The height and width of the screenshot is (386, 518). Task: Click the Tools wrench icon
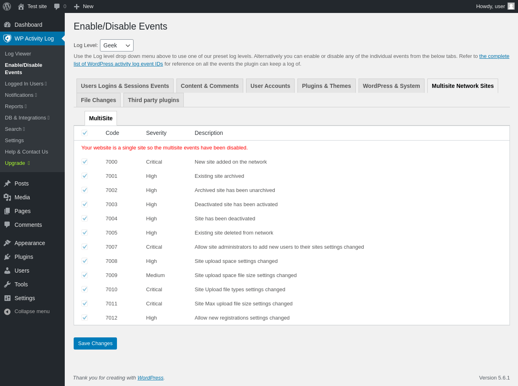(7, 284)
